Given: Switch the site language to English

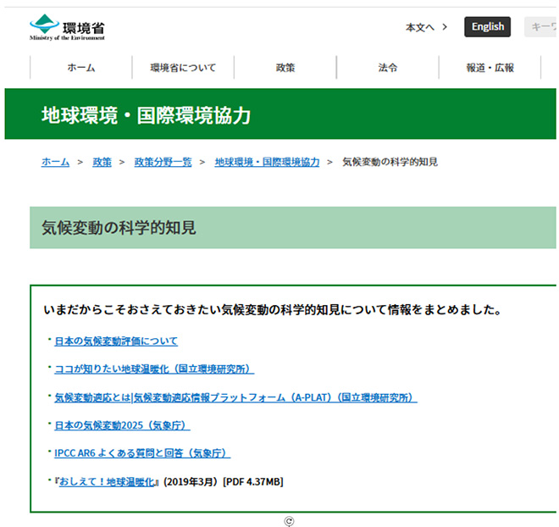Looking at the screenshot, I should (487, 27).
